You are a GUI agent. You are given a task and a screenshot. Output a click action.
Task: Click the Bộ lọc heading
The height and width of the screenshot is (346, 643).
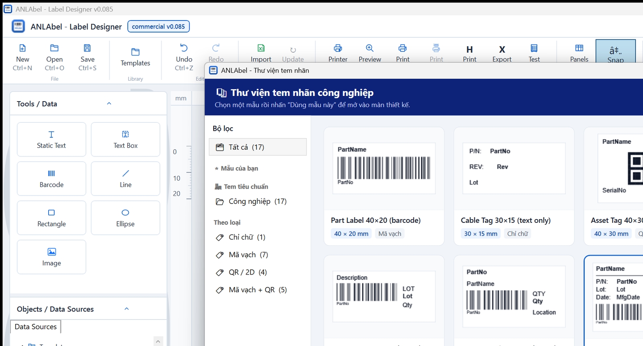[x=223, y=128]
